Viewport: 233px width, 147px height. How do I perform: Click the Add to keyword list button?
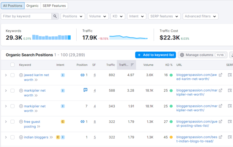156,55
